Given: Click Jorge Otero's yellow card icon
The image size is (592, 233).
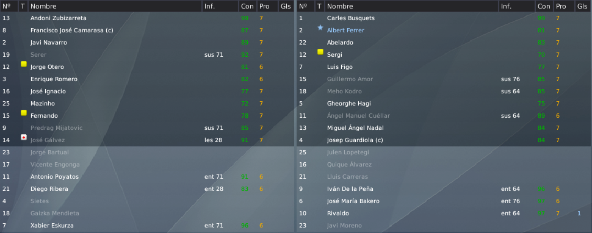Looking at the screenshot, I should pos(24,64).
